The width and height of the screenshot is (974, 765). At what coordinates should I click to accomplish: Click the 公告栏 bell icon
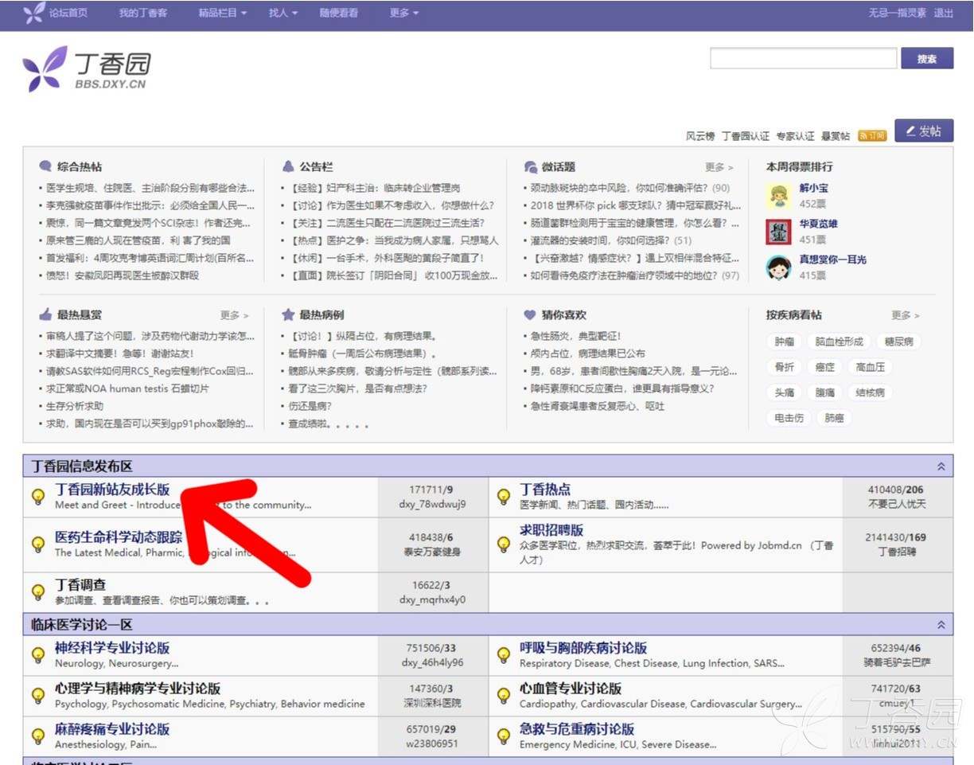288,167
